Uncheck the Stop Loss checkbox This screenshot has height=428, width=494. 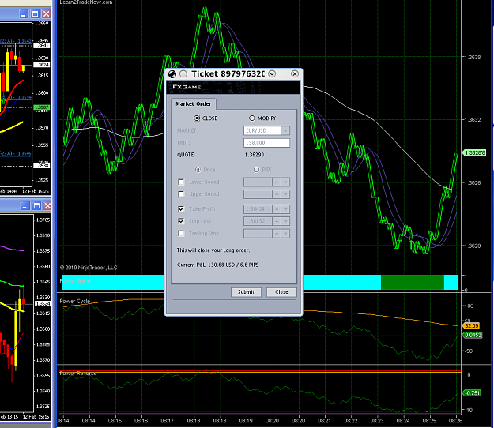pos(181,221)
